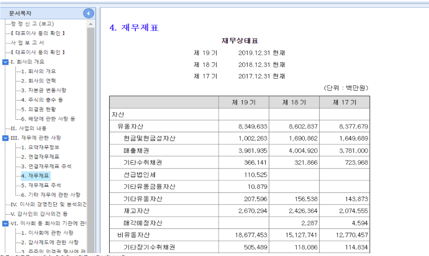Click the 매출채권 row label
This screenshot has width=429, height=256.
(136, 151)
